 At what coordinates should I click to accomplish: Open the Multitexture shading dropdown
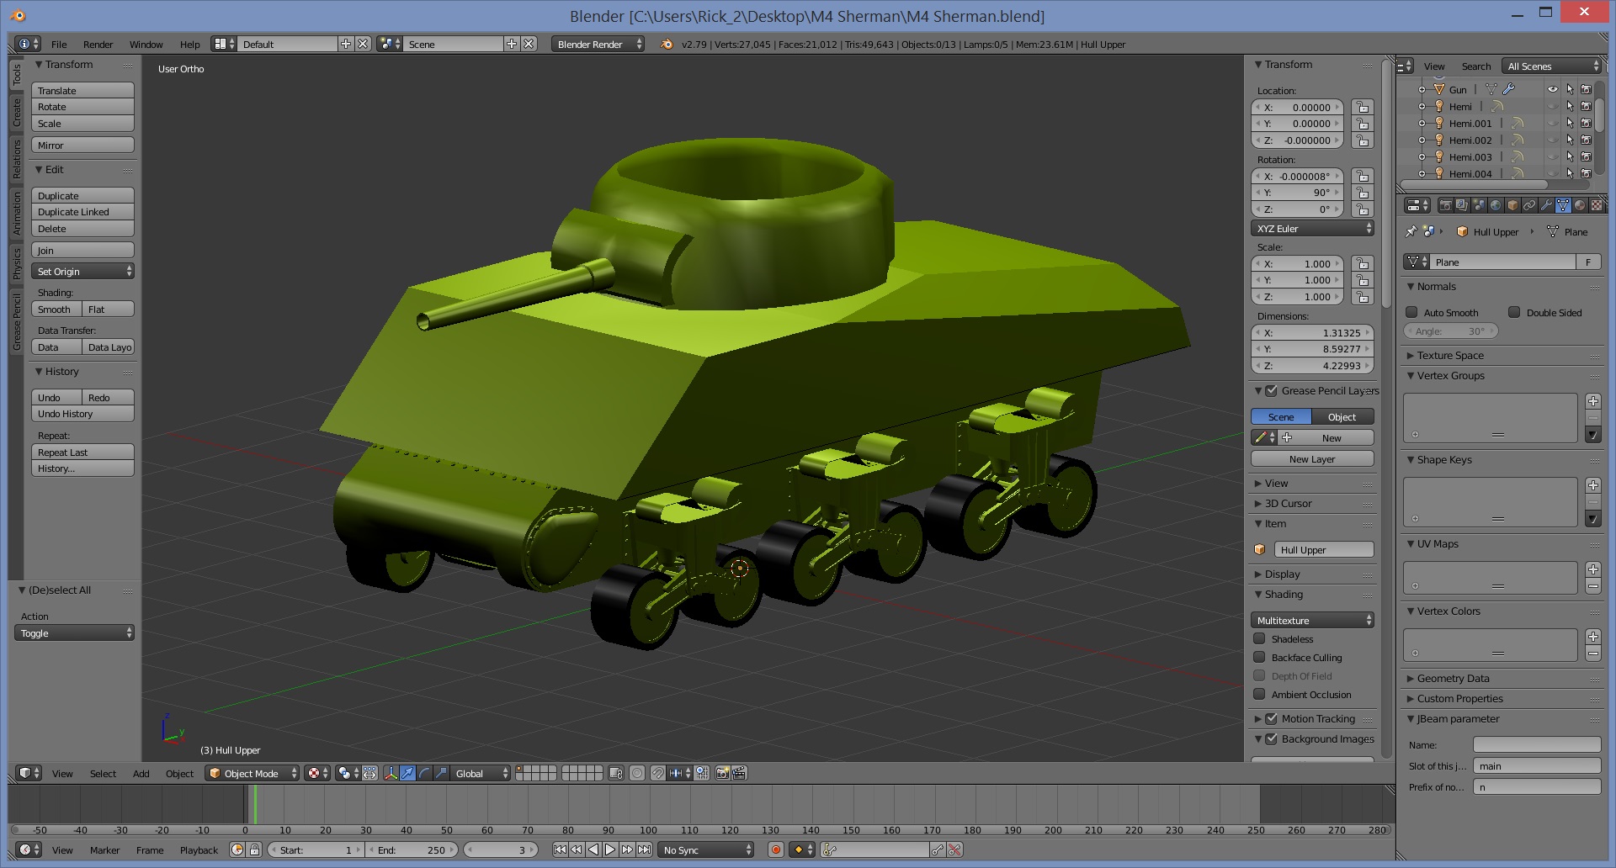1312,620
